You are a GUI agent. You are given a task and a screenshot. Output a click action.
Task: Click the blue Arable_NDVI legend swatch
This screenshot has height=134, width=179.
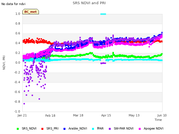pos(64,129)
